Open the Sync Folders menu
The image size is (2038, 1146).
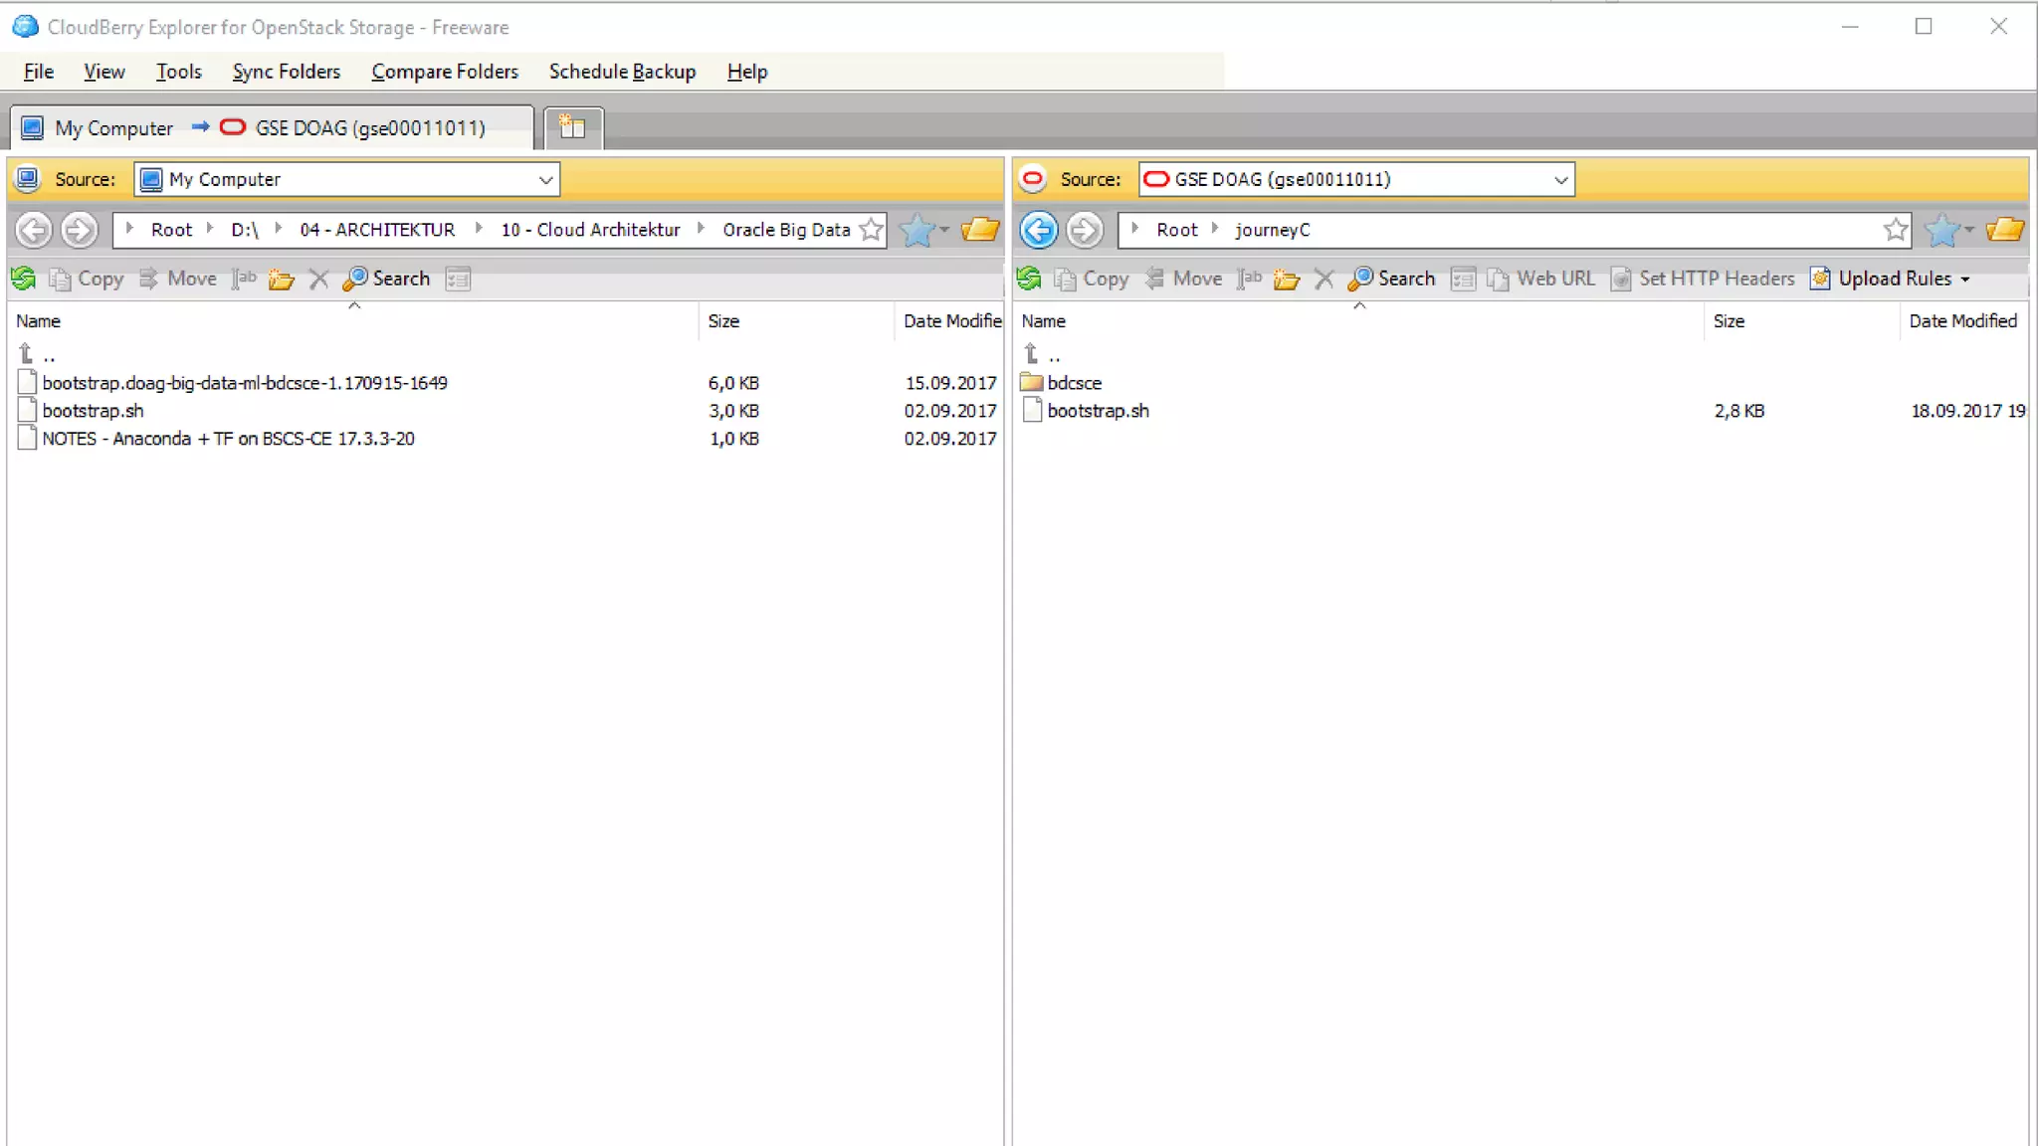pyautogui.click(x=287, y=72)
